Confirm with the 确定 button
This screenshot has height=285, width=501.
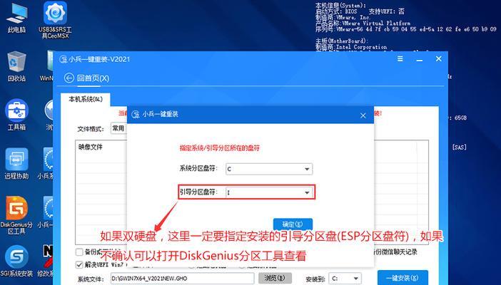[293, 224]
